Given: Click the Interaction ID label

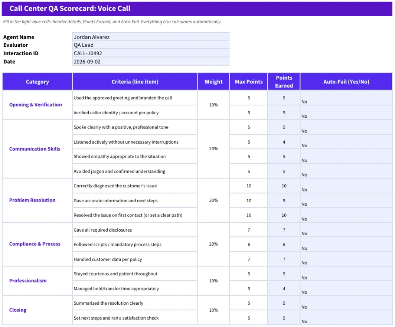Looking at the screenshot, I should click(21, 53).
